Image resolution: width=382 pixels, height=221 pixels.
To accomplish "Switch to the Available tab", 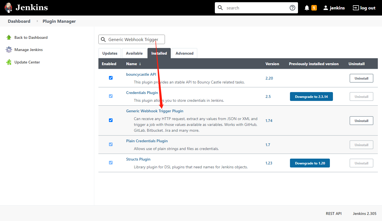I will click(x=134, y=53).
